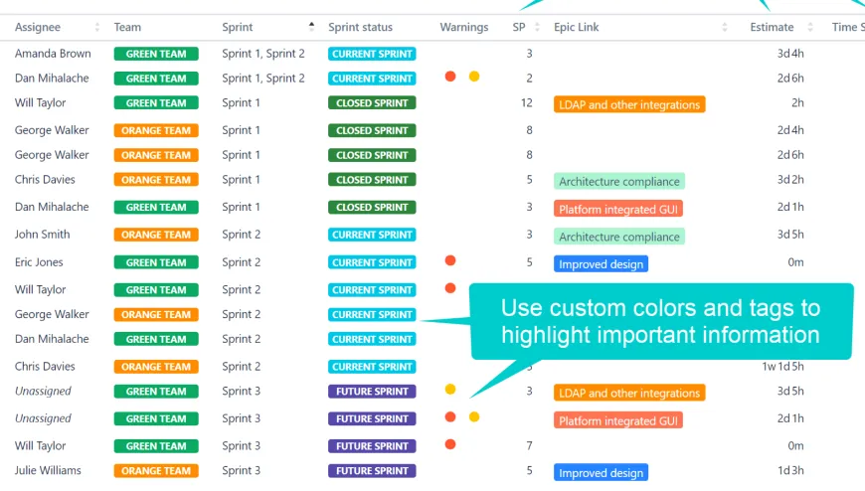
Task: Click the 1w 1d 5h estimate cell
Action: click(x=782, y=367)
